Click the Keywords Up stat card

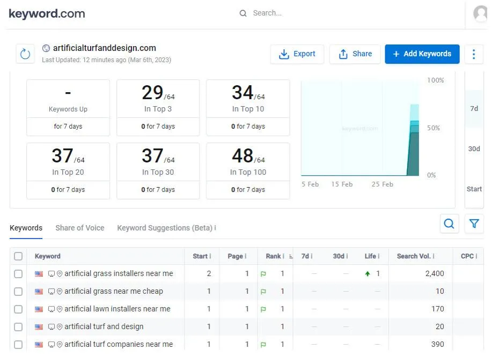tap(68, 108)
